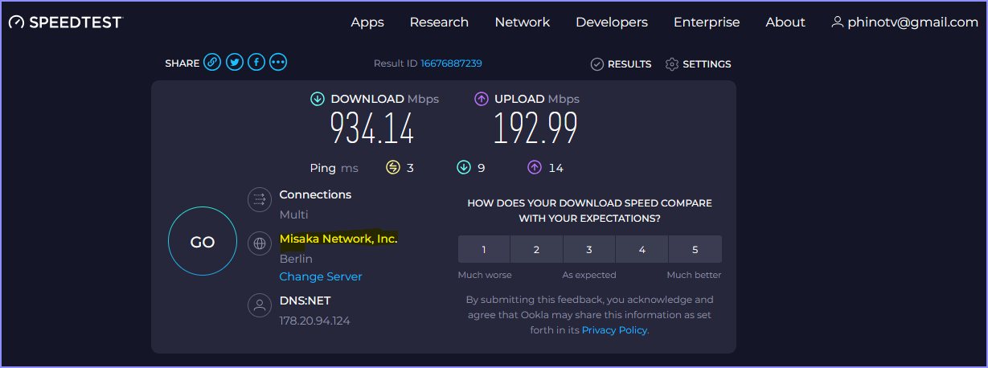Click the account profile icon

coord(838,22)
